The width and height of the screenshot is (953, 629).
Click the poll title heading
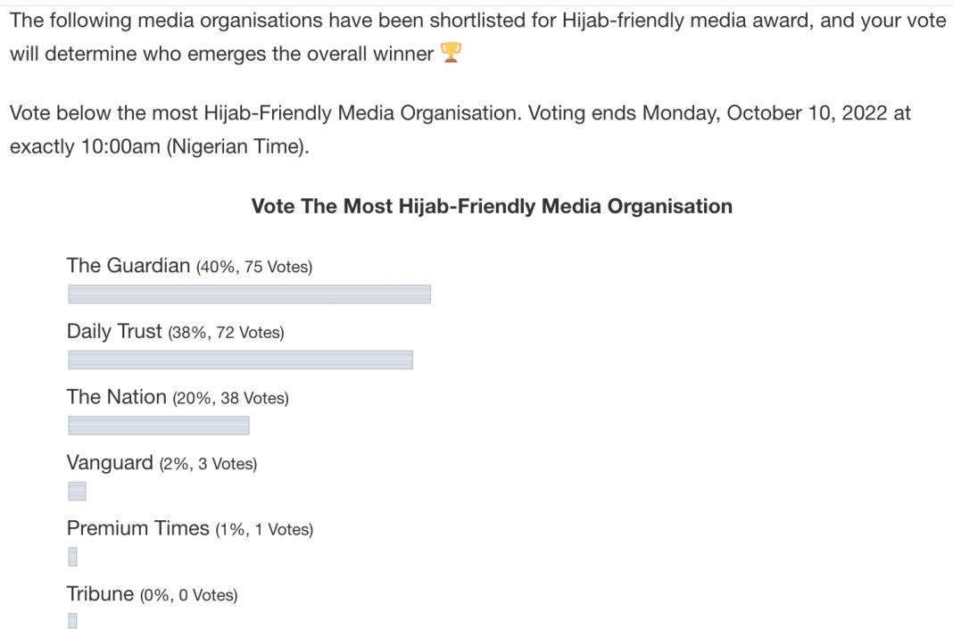click(x=492, y=207)
